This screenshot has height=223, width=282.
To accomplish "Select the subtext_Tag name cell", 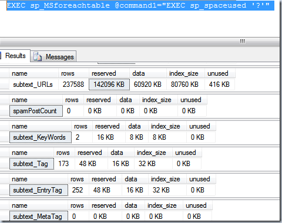I will pos(32,164).
